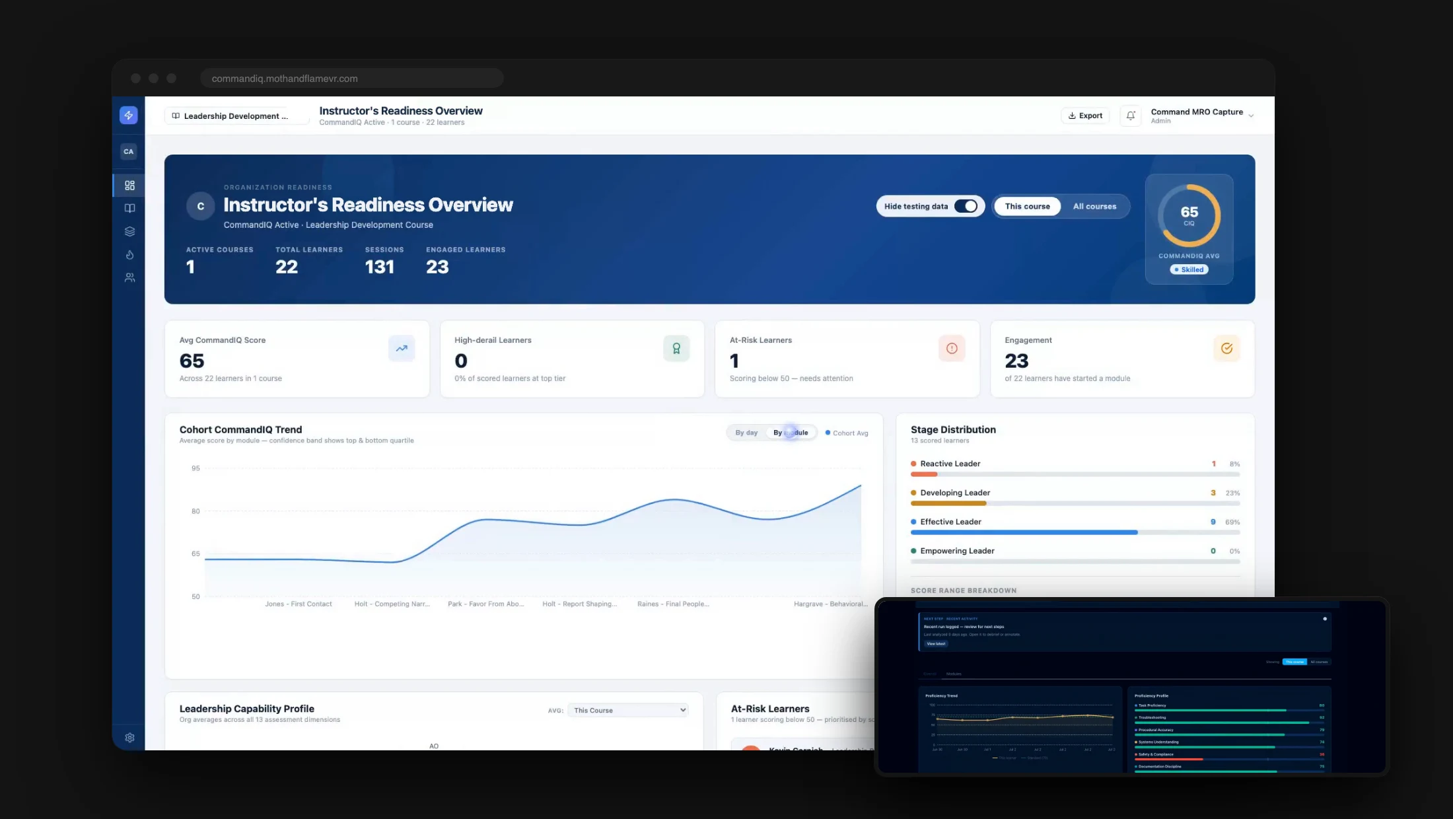
Task: Click the At-Risk Learners section heading
Action: [770, 709]
